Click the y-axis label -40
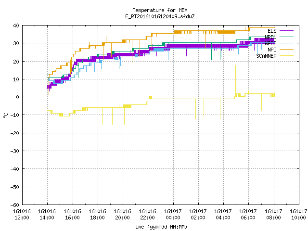Image resolution: width=308 pixels, height=231 pixels. pyautogui.click(x=15, y=169)
